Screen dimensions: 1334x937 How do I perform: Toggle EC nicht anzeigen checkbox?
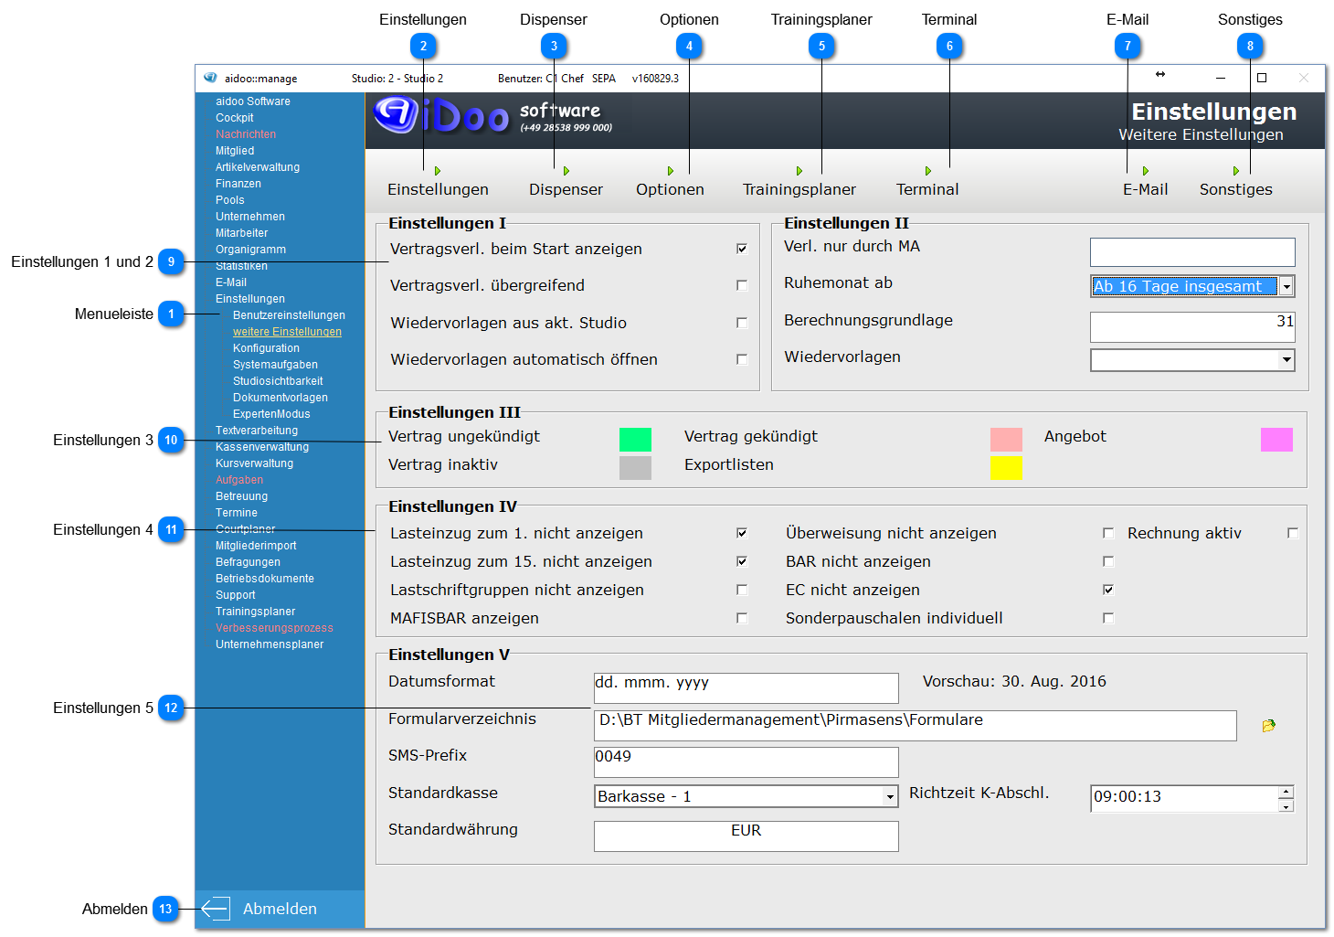click(x=1108, y=590)
